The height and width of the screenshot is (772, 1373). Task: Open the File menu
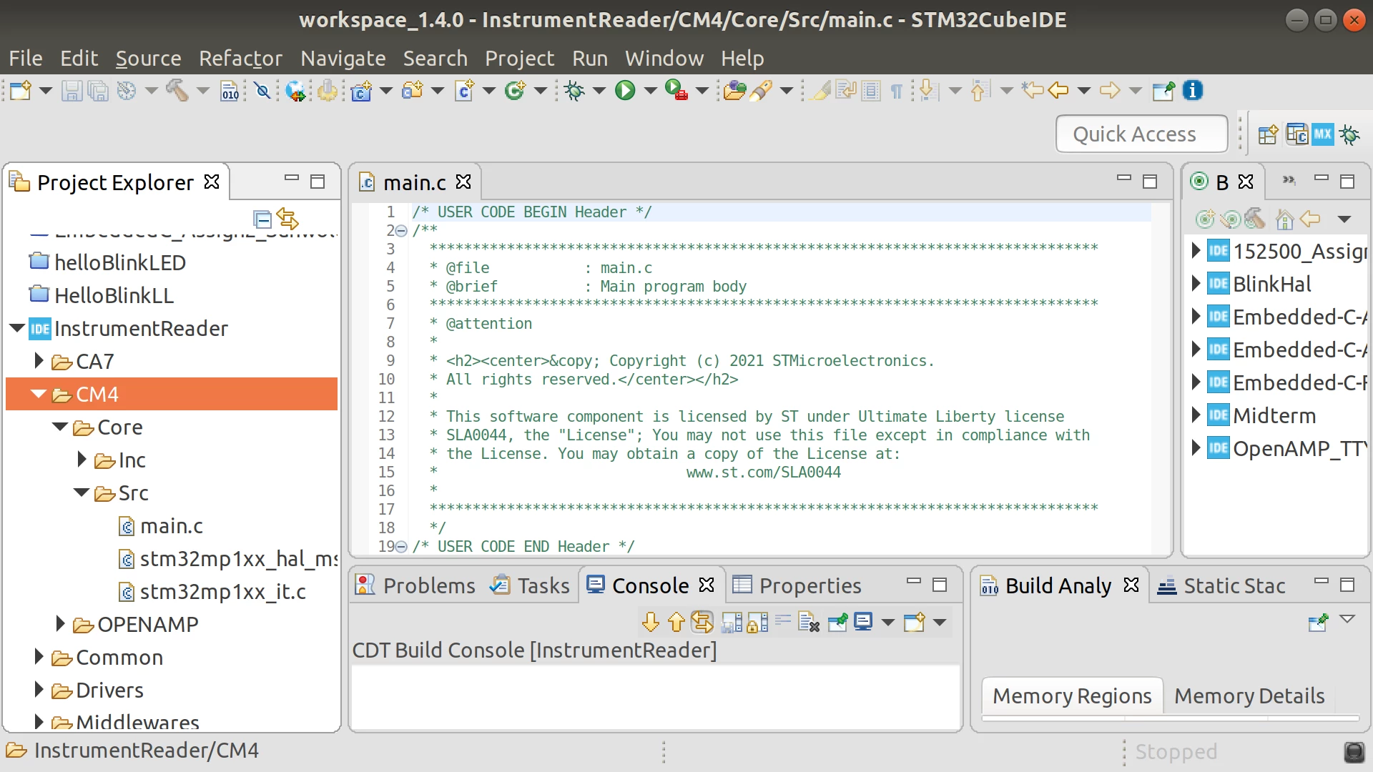click(26, 58)
